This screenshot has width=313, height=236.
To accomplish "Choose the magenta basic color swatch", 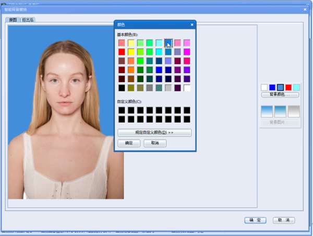I will coord(187,52).
